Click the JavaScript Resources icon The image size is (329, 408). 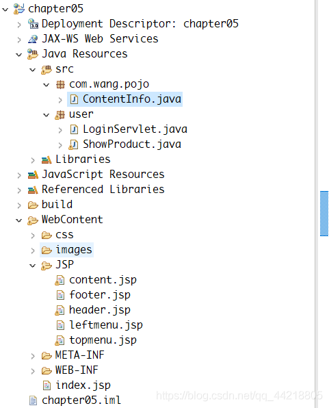pos(33,175)
